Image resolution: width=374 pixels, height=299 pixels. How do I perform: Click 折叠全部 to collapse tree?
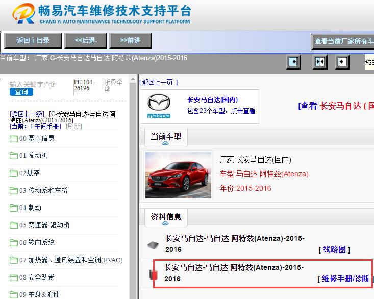coord(114,85)
